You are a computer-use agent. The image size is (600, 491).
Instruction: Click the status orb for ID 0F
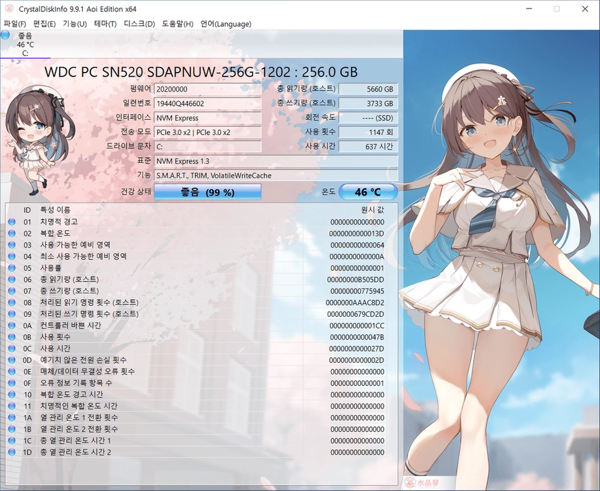pos(12,383)
